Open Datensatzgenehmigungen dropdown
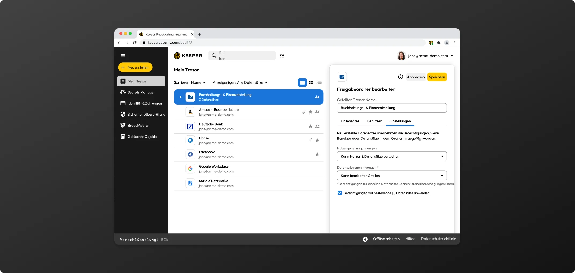This screenshot has height=273, width=575. click(392, 176)
